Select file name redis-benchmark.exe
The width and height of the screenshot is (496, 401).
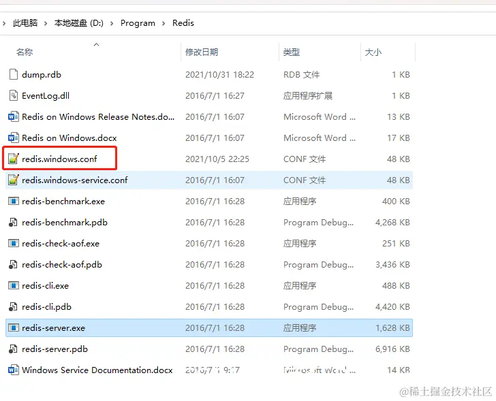[x=63, y=202]
